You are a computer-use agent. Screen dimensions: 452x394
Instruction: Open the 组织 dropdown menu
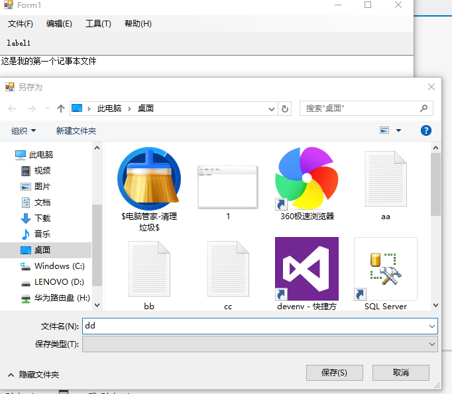point(23,130)
